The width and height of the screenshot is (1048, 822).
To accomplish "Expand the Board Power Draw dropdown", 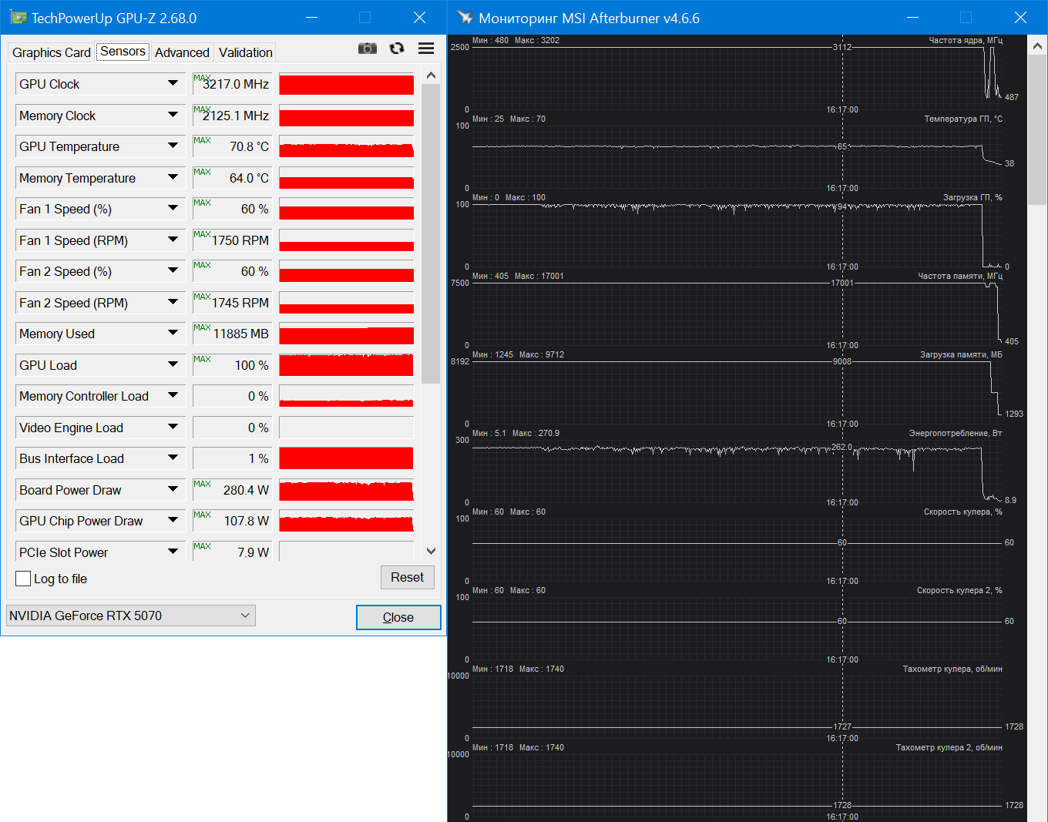I will 173,489.
